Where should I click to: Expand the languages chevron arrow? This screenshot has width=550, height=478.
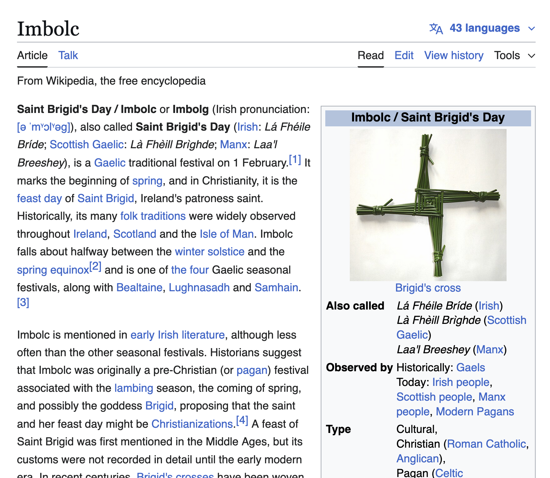[x=531, y=28]
